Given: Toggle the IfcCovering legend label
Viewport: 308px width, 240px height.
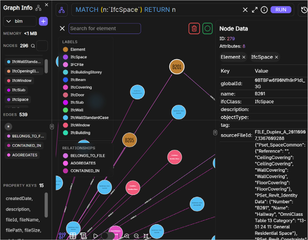Looking at the screenshot, I should coord(77,87).
